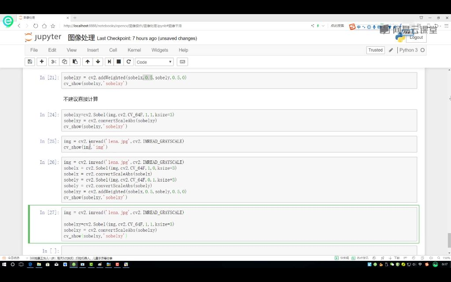Click the Jupyter logo

[43, 37]
